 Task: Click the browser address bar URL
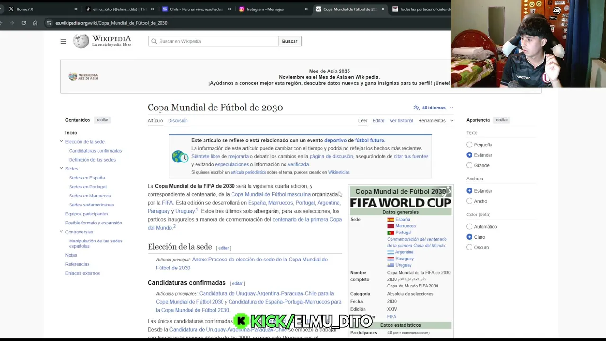tap(111, 23)
